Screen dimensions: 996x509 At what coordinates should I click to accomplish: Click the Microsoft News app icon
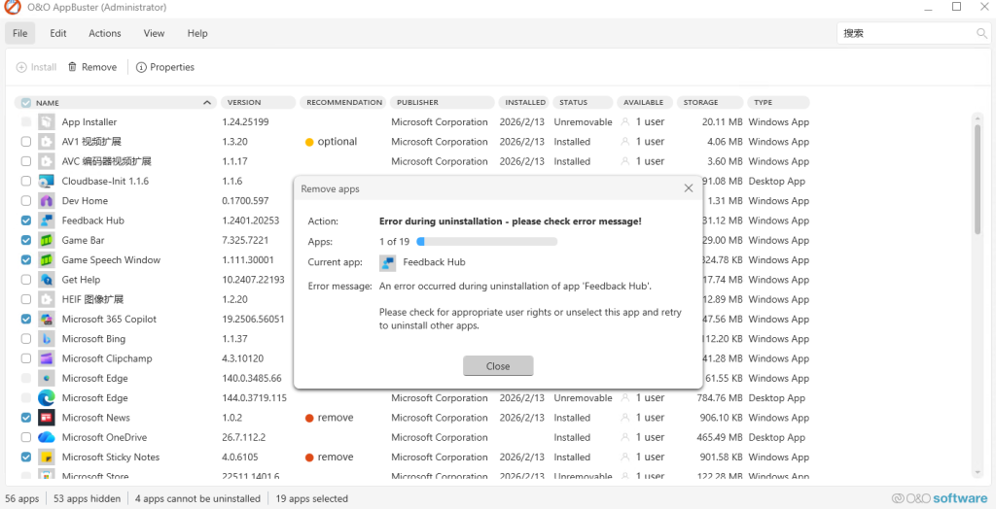click(46, 418)
